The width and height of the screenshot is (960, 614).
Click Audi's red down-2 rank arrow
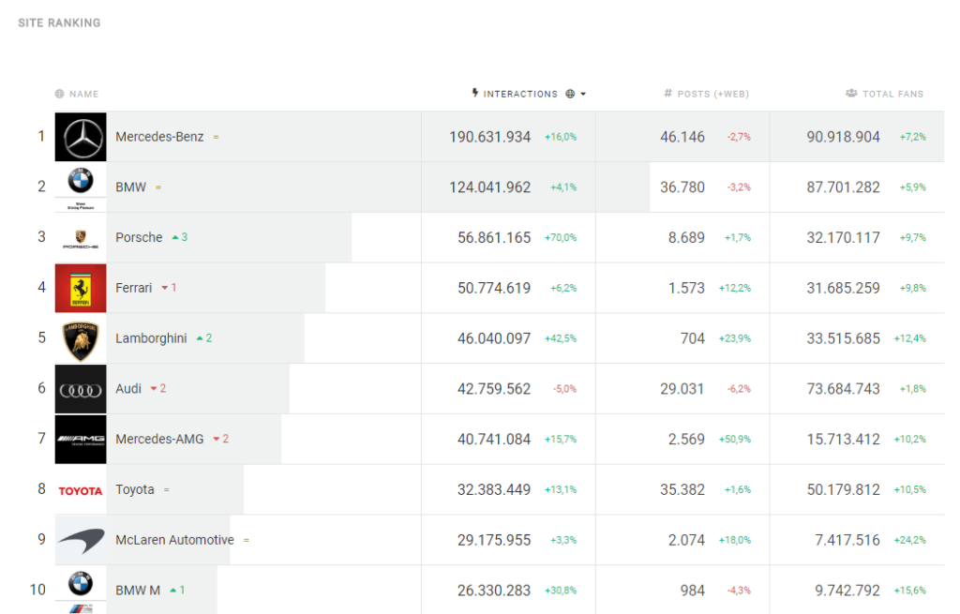point(157,388)
